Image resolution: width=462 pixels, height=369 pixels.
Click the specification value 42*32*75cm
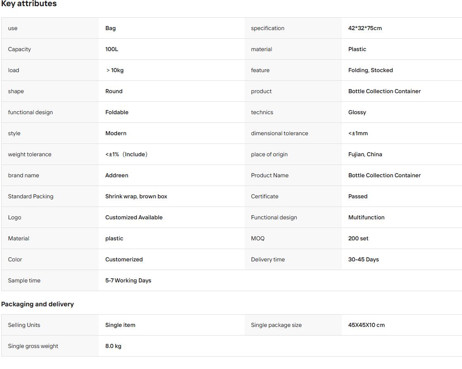(365, 28)
